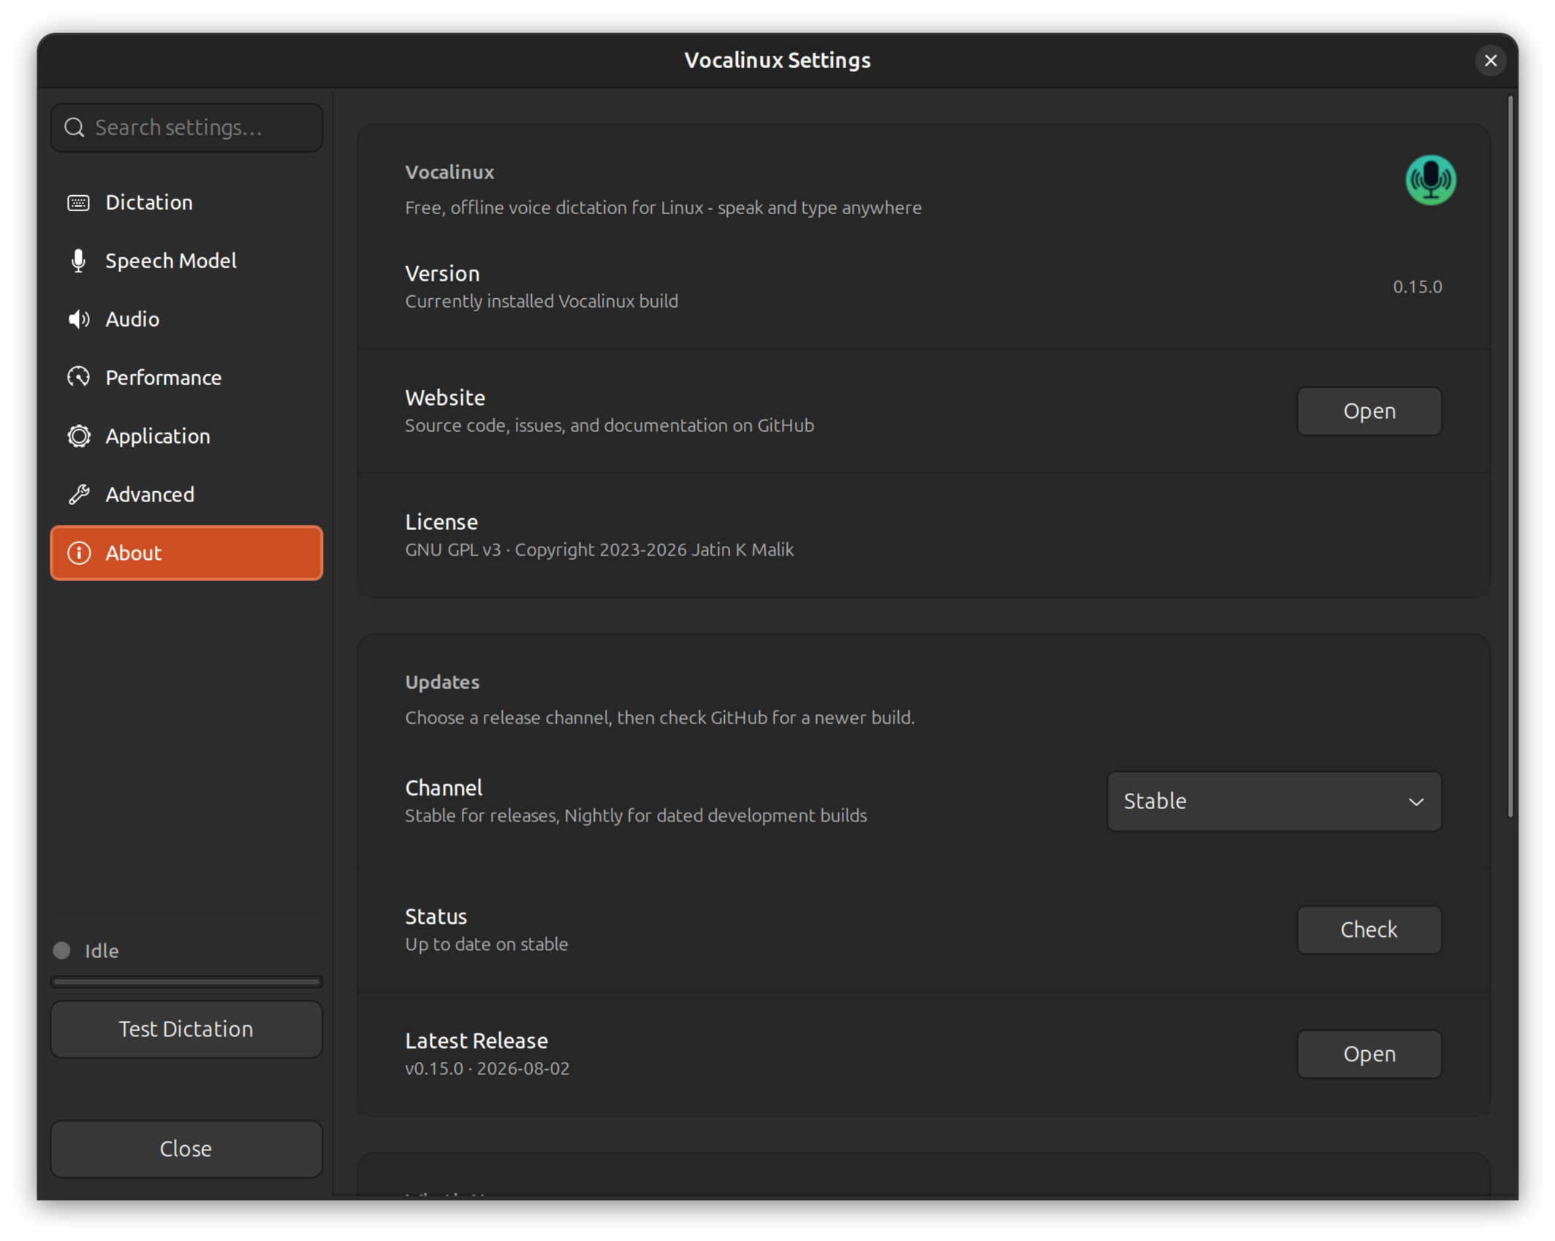The height and width of the screenshot is (1241, 1555).
Task: Open the Audio speaker icon in the sidebar
Action: [x=78, y=319]
